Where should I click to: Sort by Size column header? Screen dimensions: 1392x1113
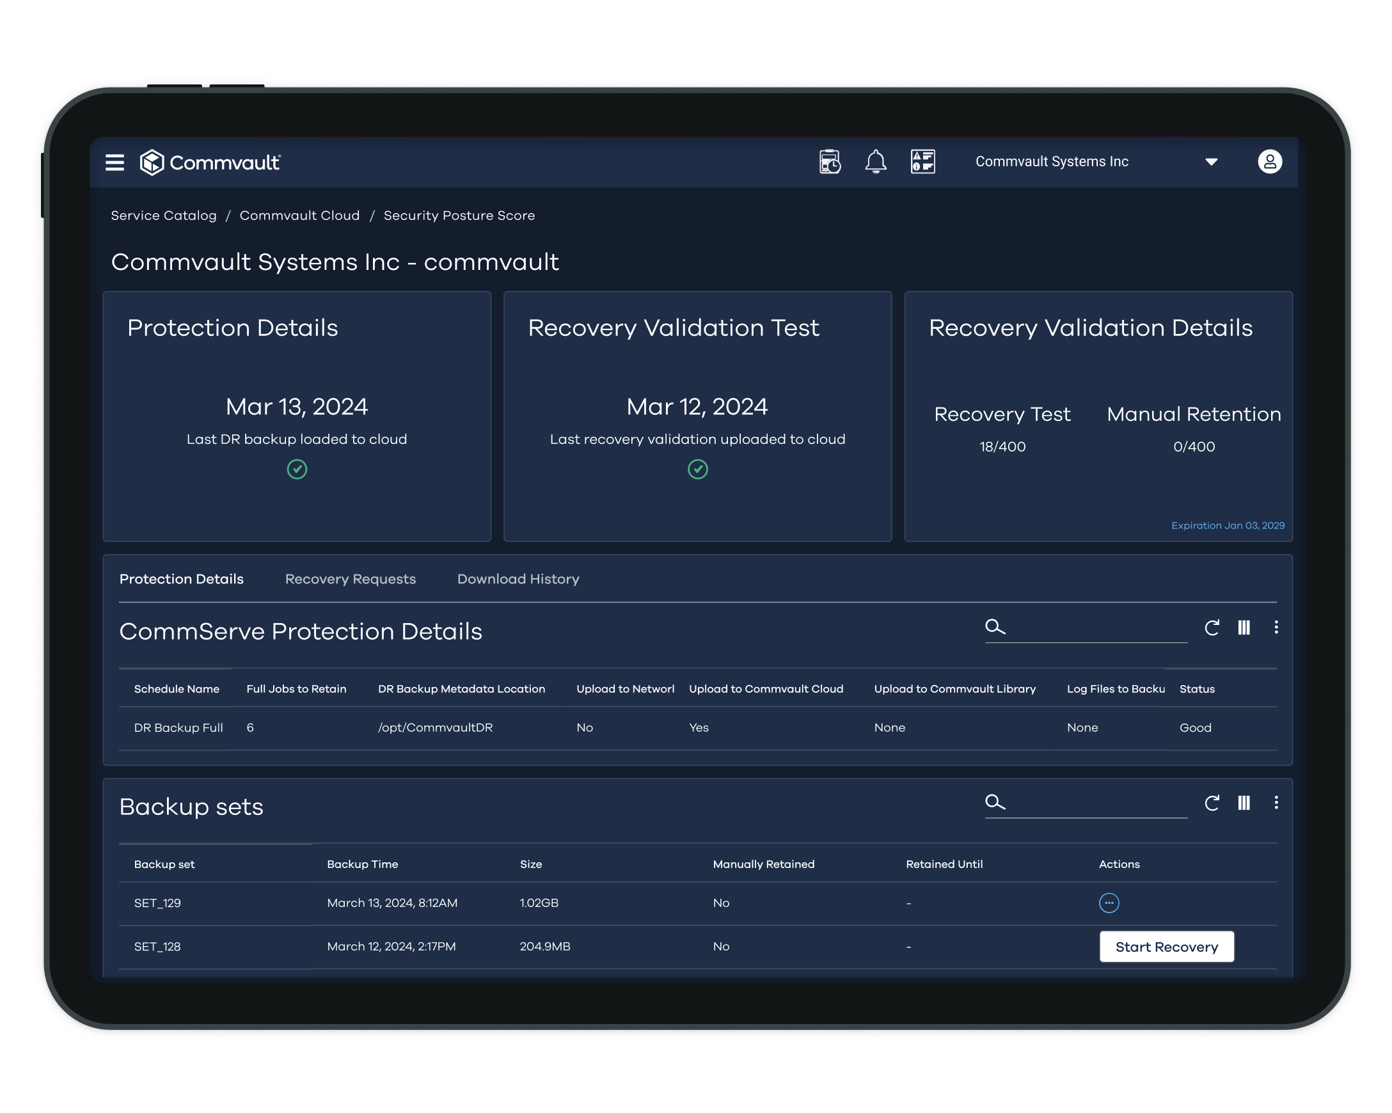(x=531, y=864)
